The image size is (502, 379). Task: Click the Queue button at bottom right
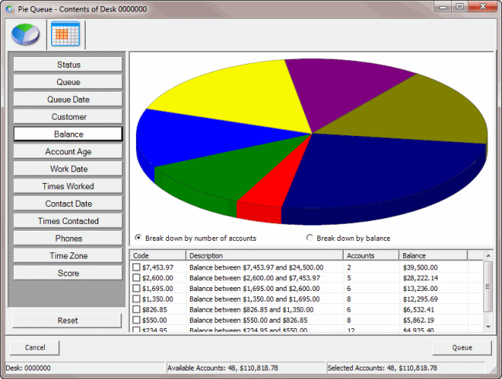(462, 347)
